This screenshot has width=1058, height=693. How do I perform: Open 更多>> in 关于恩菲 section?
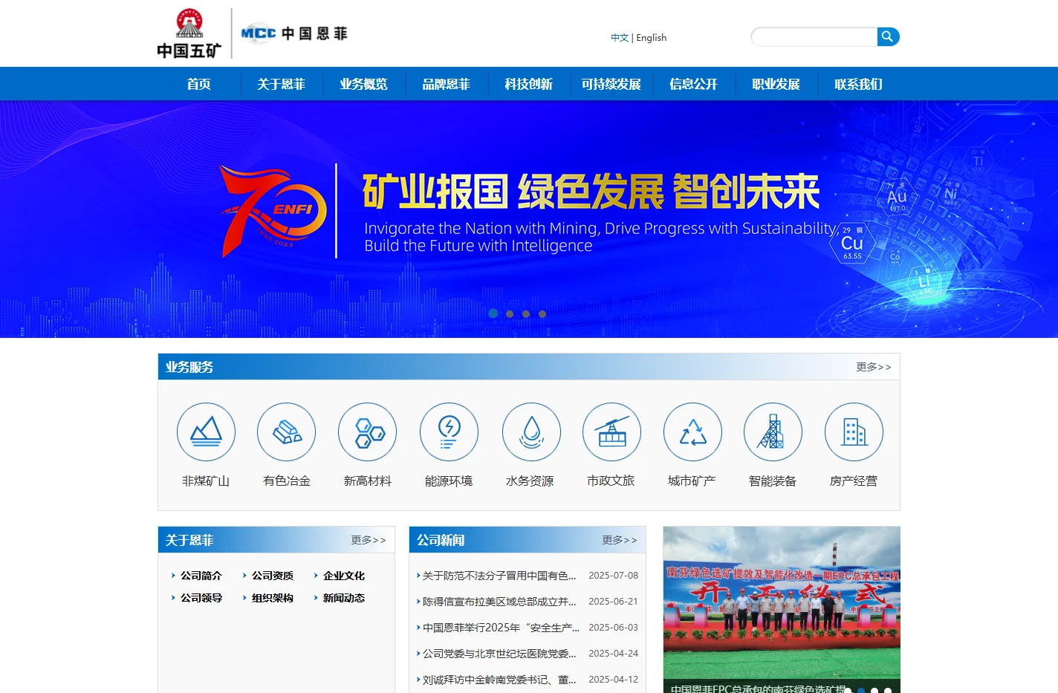point(369,540)
